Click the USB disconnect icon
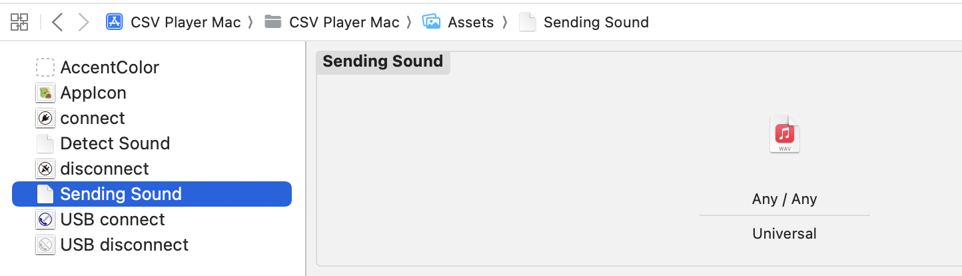 [x=45, y=245]
